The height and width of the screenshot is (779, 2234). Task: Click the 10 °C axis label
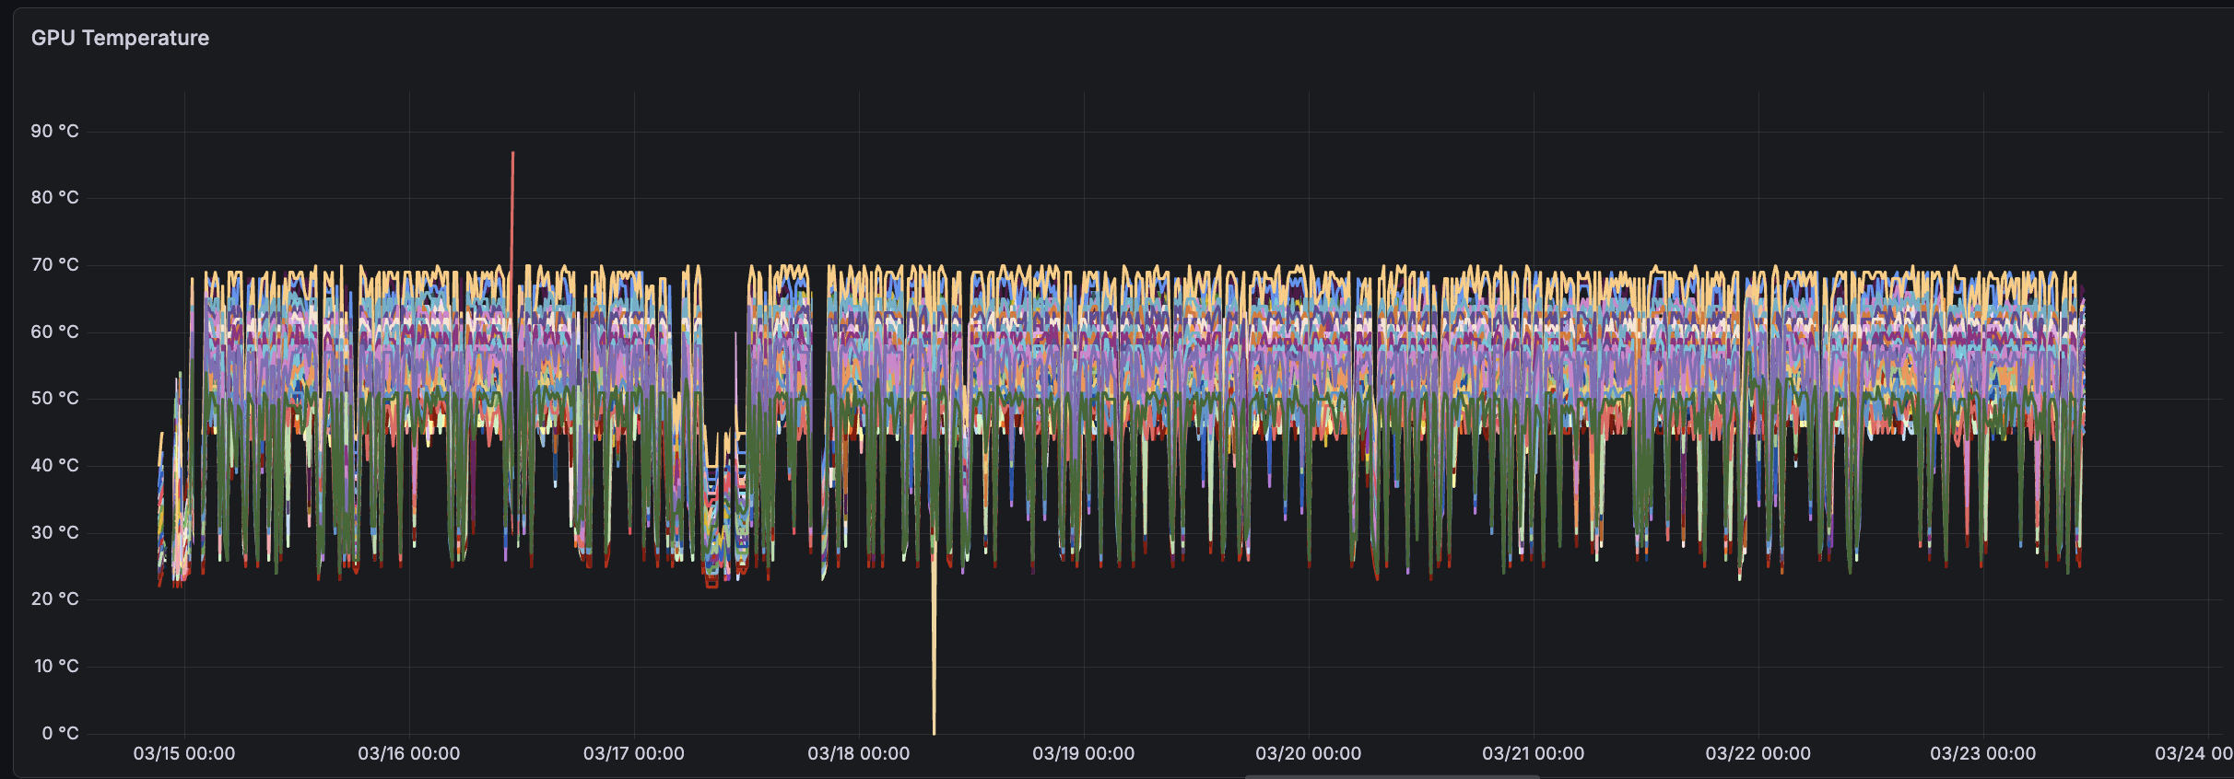pyautogui.click(x=56, y=666)
